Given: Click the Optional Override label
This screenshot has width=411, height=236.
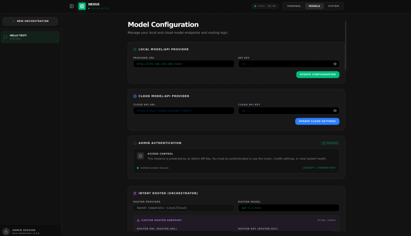Looking at the screenshot, I should (x=326, y=220).
